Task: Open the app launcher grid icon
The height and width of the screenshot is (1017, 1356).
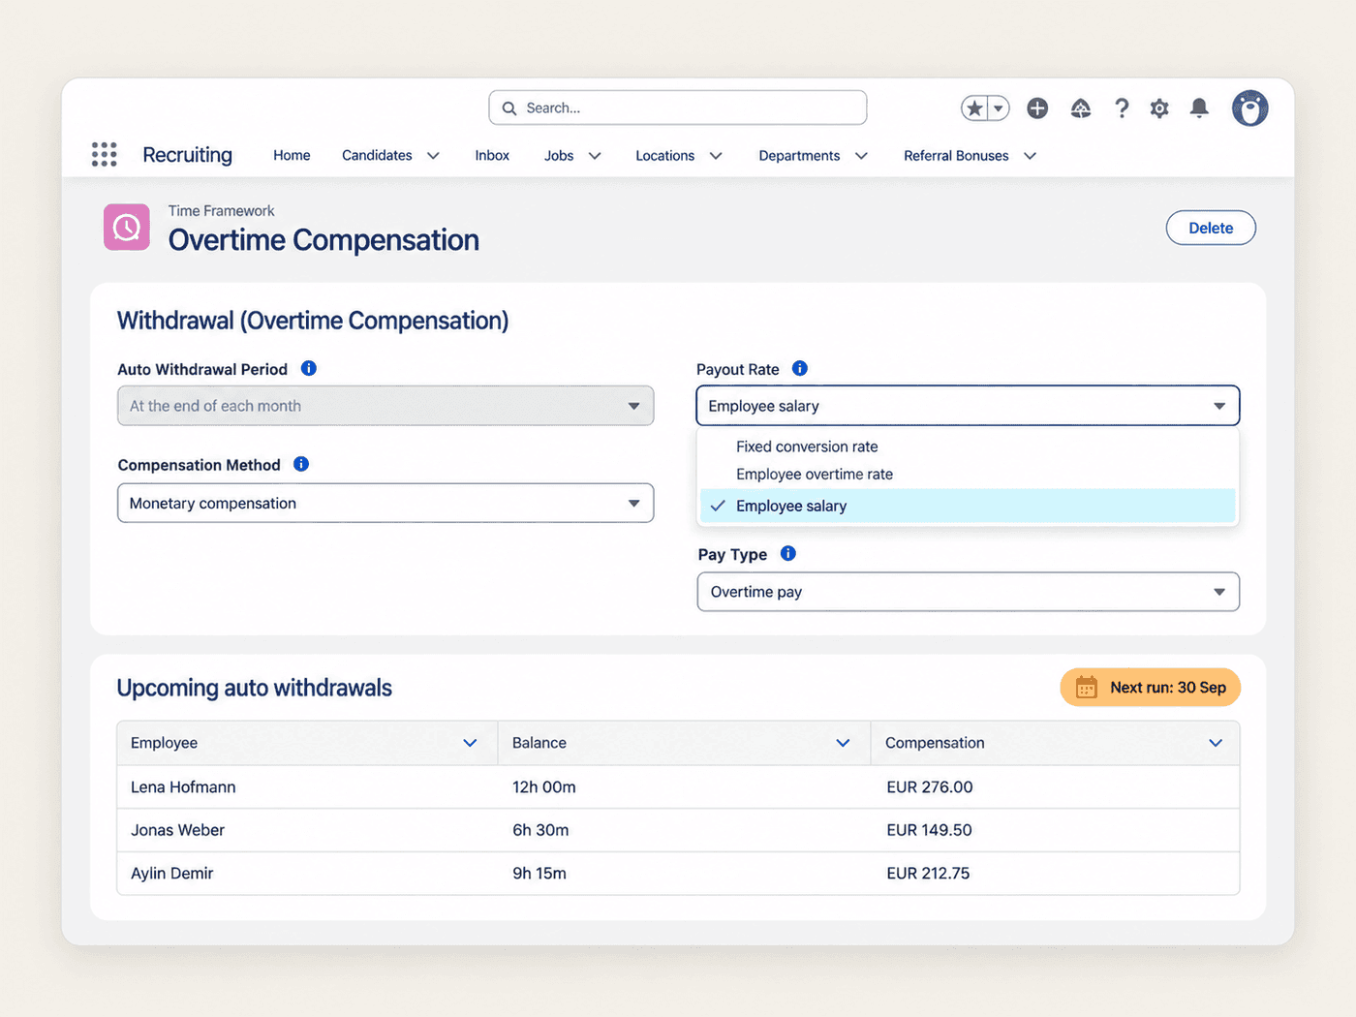Action: [105, 155]
